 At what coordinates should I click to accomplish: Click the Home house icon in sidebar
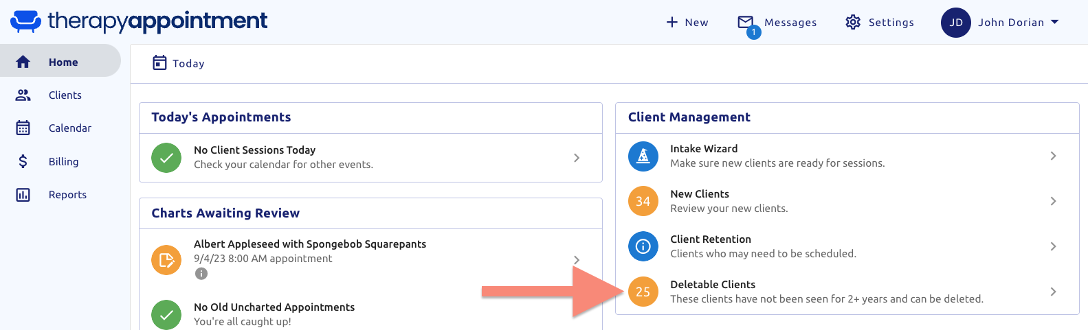point(23,62)
